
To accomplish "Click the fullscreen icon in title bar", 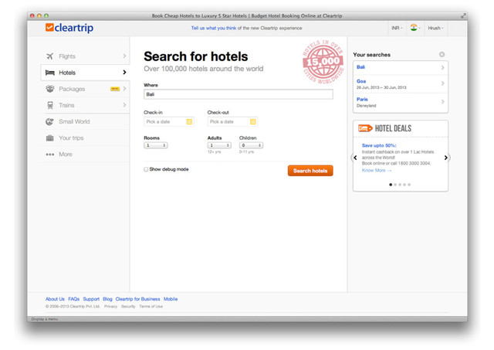I will coord(463,15).
